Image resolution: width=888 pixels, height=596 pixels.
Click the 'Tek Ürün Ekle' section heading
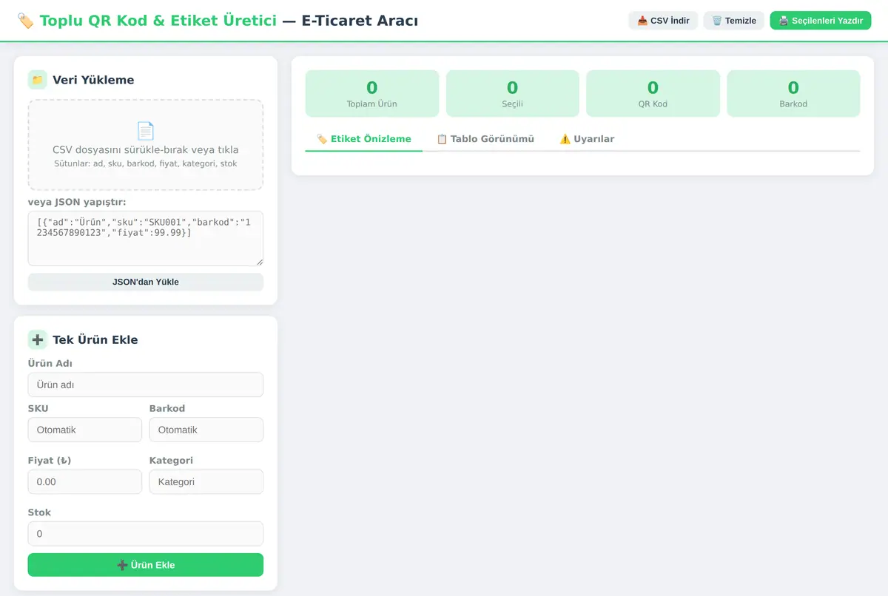tap(95, 339)
